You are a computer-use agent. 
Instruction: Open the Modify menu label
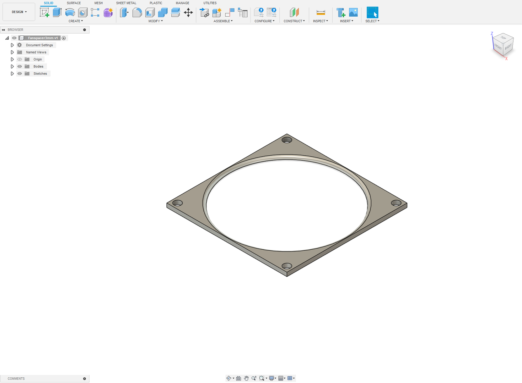(155, 21)
